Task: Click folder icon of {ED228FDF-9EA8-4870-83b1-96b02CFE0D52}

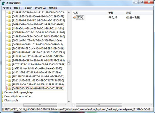Action: point(9,77)
